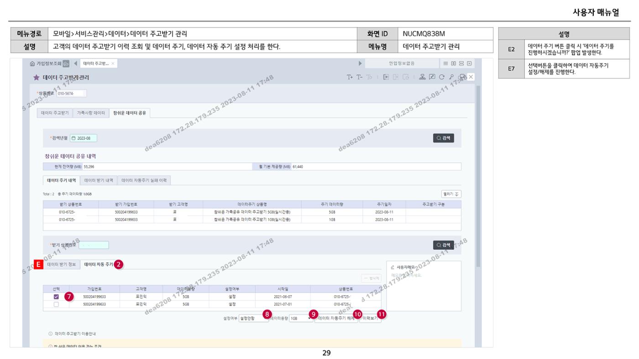Click the panel collapse-left arrow icon

tap(386, 77)
